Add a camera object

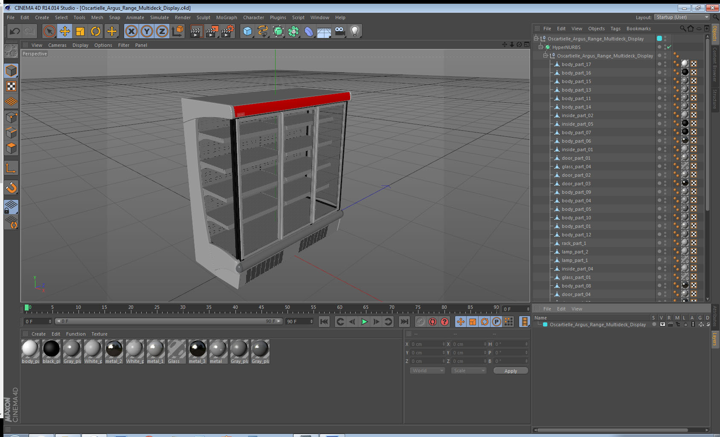[x=340, y=31]
